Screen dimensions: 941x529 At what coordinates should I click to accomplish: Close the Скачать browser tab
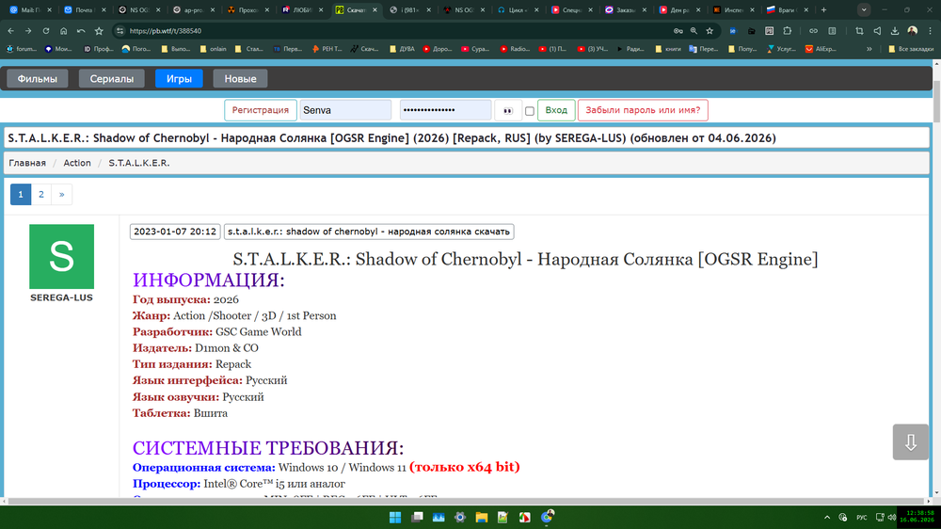pos(375,9)
